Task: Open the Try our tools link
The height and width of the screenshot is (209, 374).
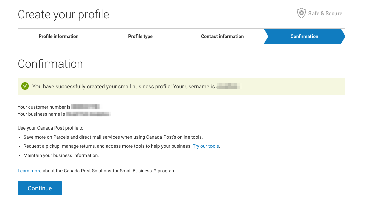Action: tap(206, 146)
